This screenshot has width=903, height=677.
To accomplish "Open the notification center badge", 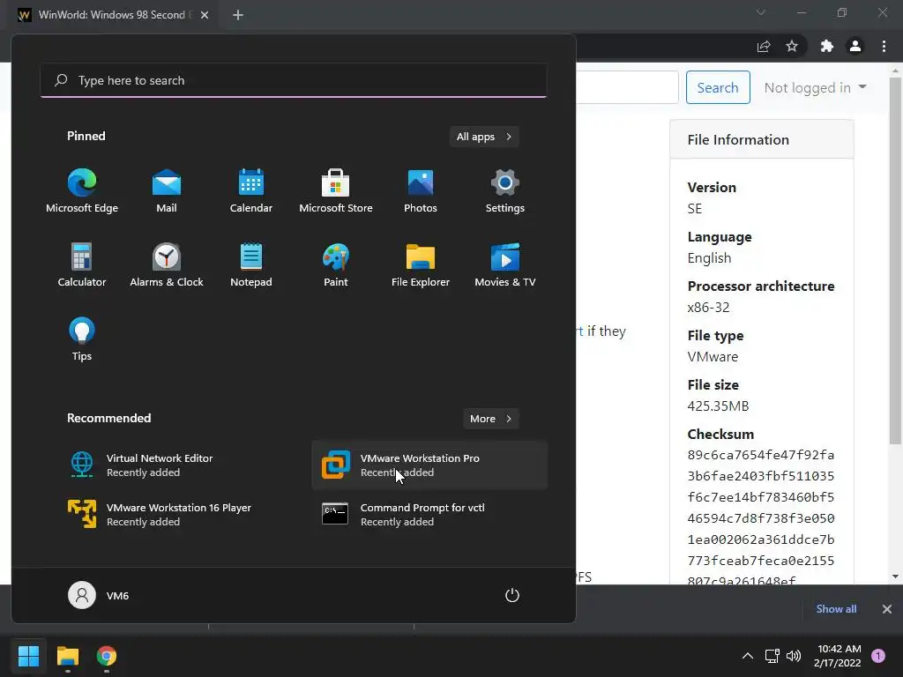I will tap(878, 656).
